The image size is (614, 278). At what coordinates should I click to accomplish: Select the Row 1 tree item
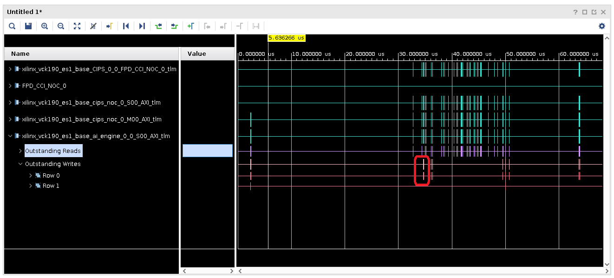pos(51,186)
